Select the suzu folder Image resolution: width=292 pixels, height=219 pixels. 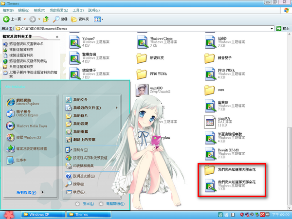point(214,90)
